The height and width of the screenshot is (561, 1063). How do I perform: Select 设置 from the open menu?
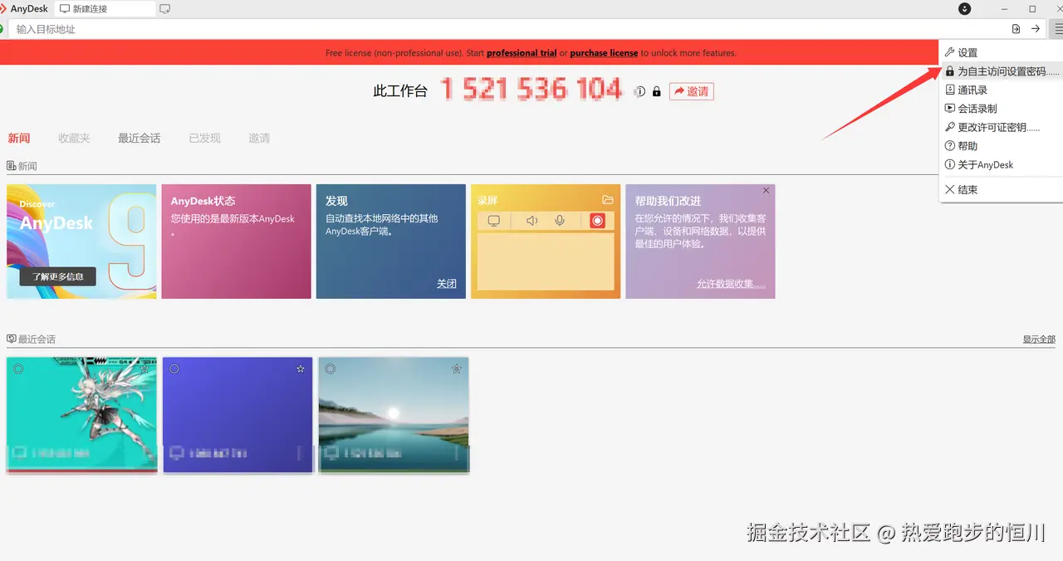(967, 51)
